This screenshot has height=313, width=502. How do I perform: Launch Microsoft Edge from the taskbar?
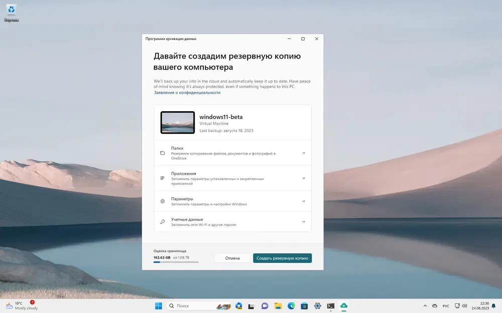pos(291,306)
